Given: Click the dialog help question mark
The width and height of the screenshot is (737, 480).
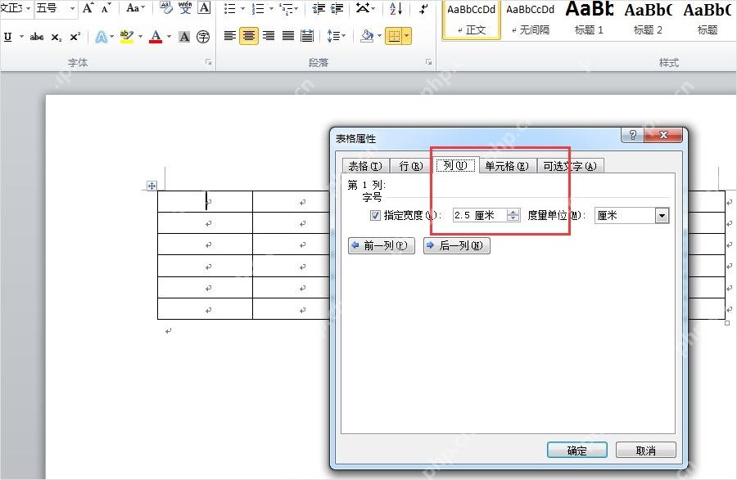Looking at the screenshot, I should point(633,135).
